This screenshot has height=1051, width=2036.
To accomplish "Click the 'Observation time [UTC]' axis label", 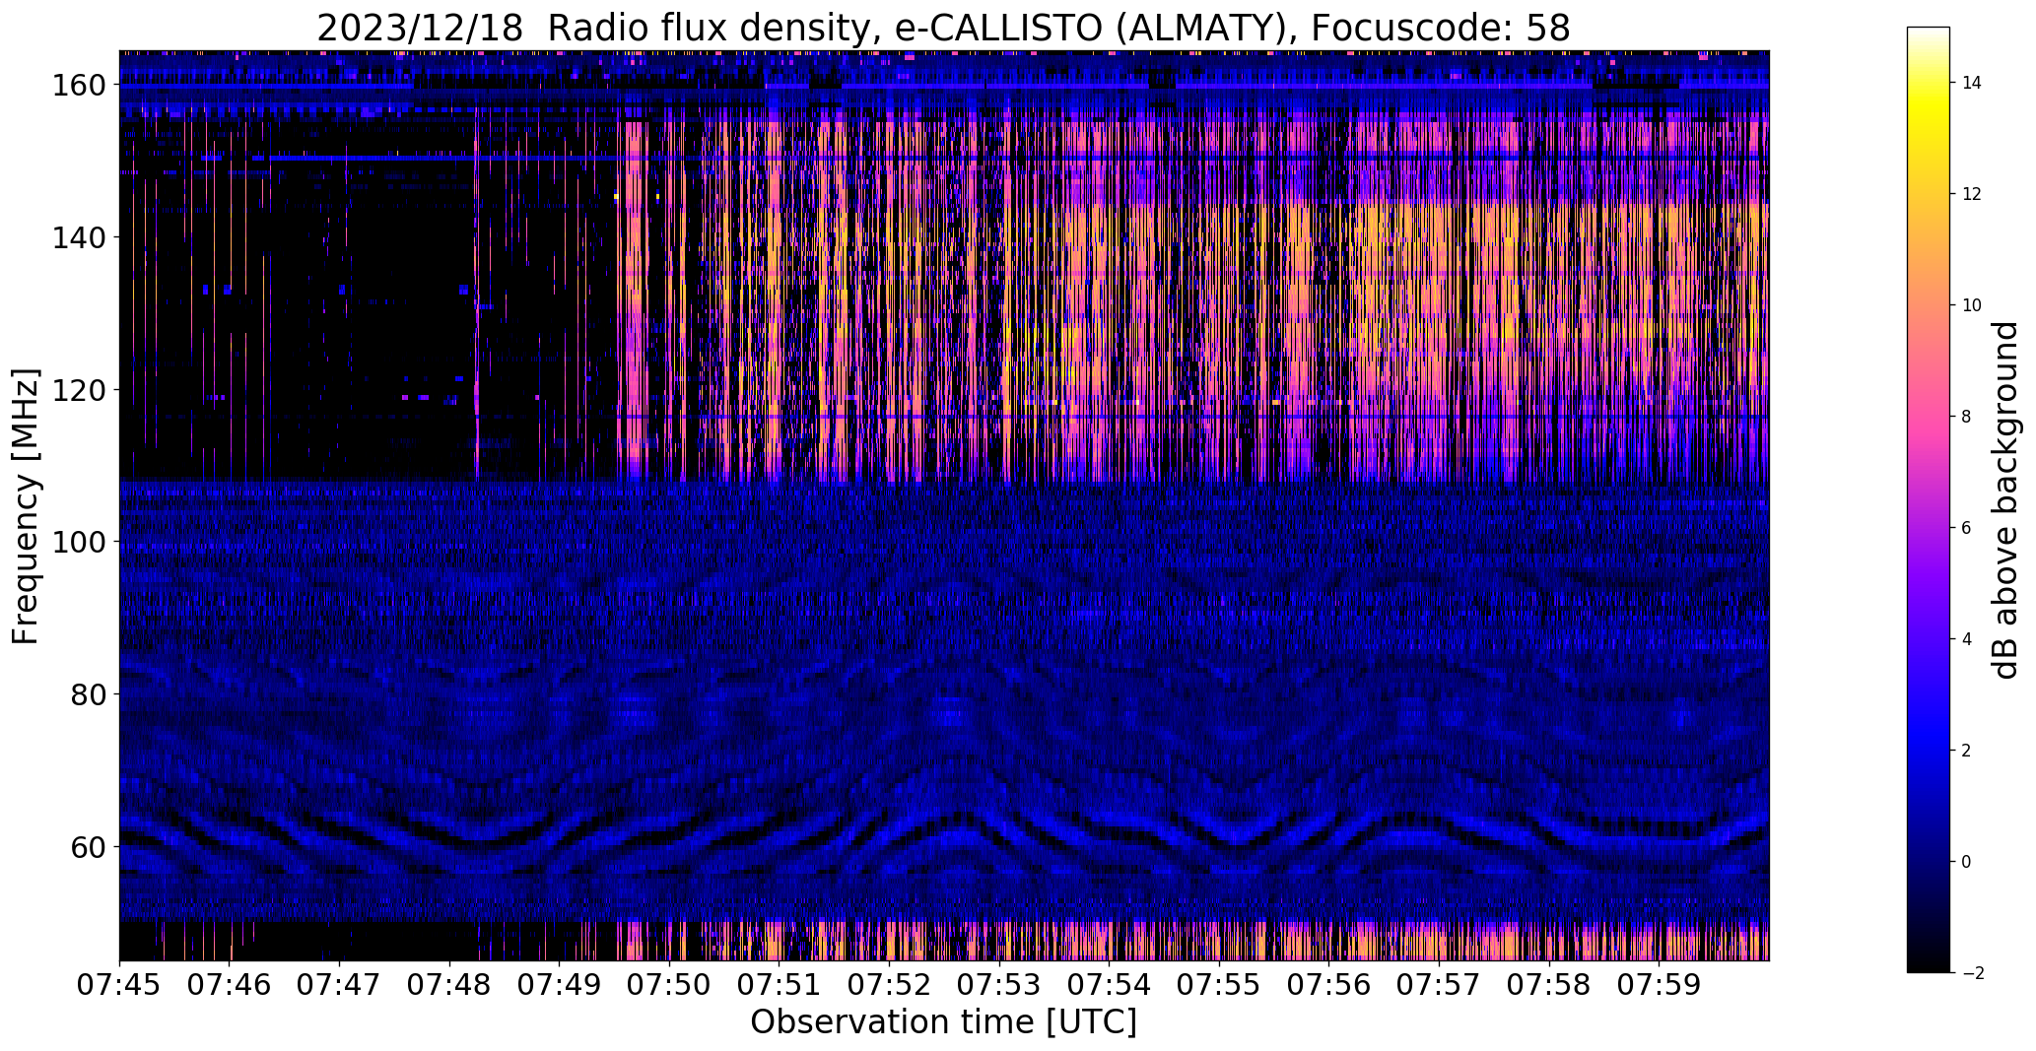I will point(943,1022).
